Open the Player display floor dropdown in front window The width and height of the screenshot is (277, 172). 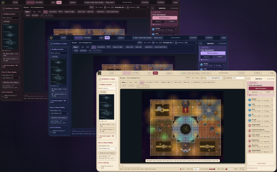point(107,149)
